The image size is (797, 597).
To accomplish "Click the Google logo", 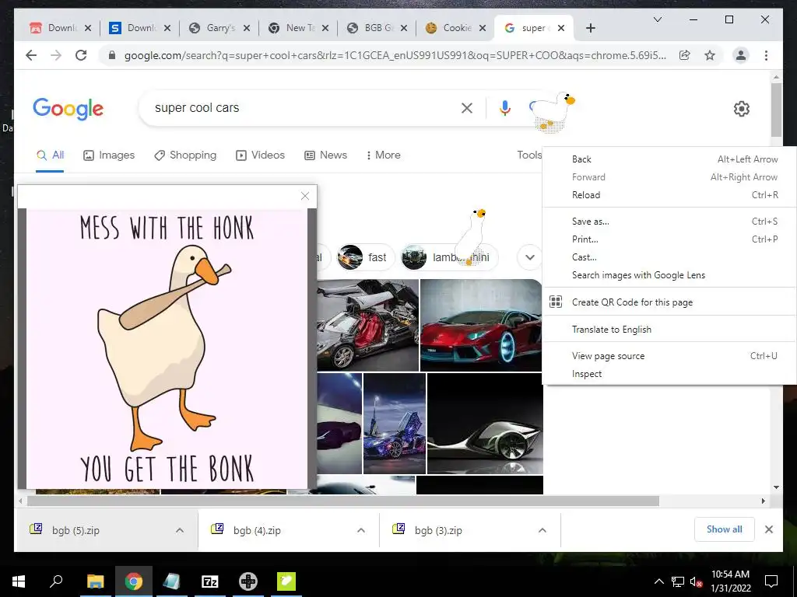I will tap(68, 109).
